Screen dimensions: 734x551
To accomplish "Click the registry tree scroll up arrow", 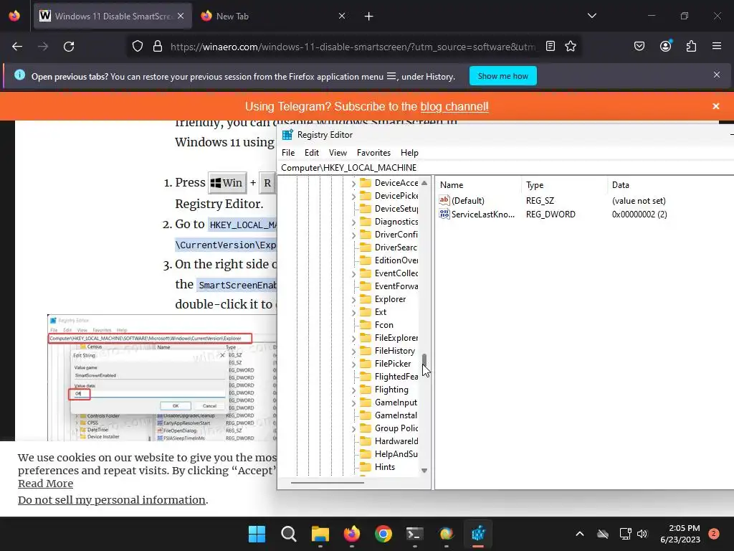I will pyautogui.click(x=424, y=183).
